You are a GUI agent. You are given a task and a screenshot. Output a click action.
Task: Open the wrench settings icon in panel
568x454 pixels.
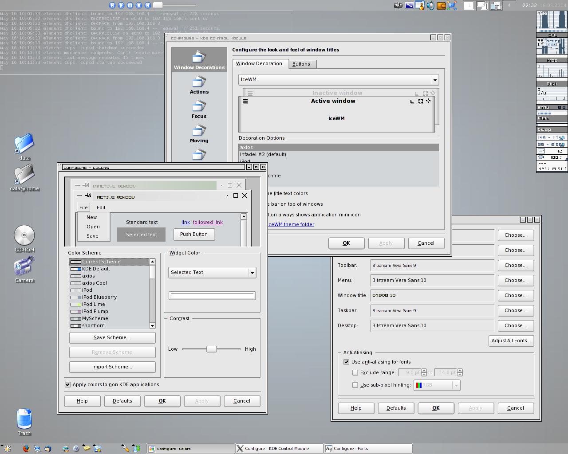[x=126, y=449]
